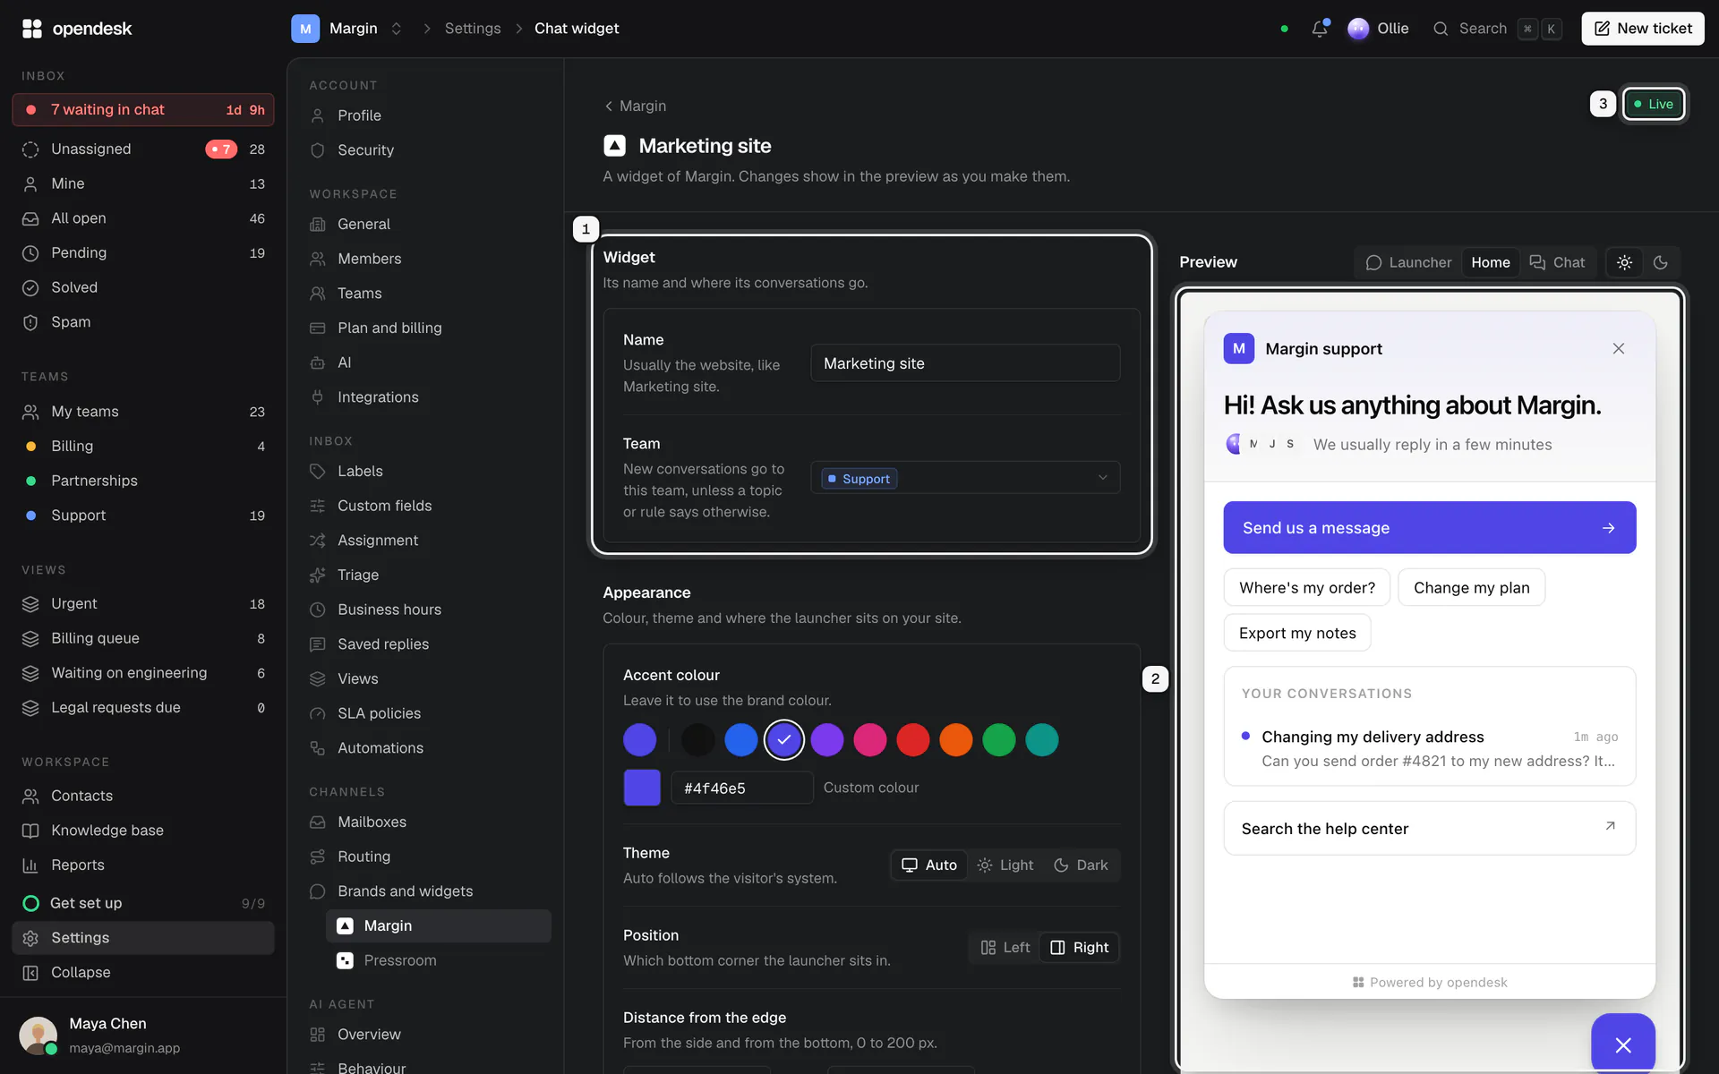The width and height of the screenshot is (1719, 1074).
Task: Select the pink accent colour swatch
Action: pyautogui.click(x=869, y=740)
